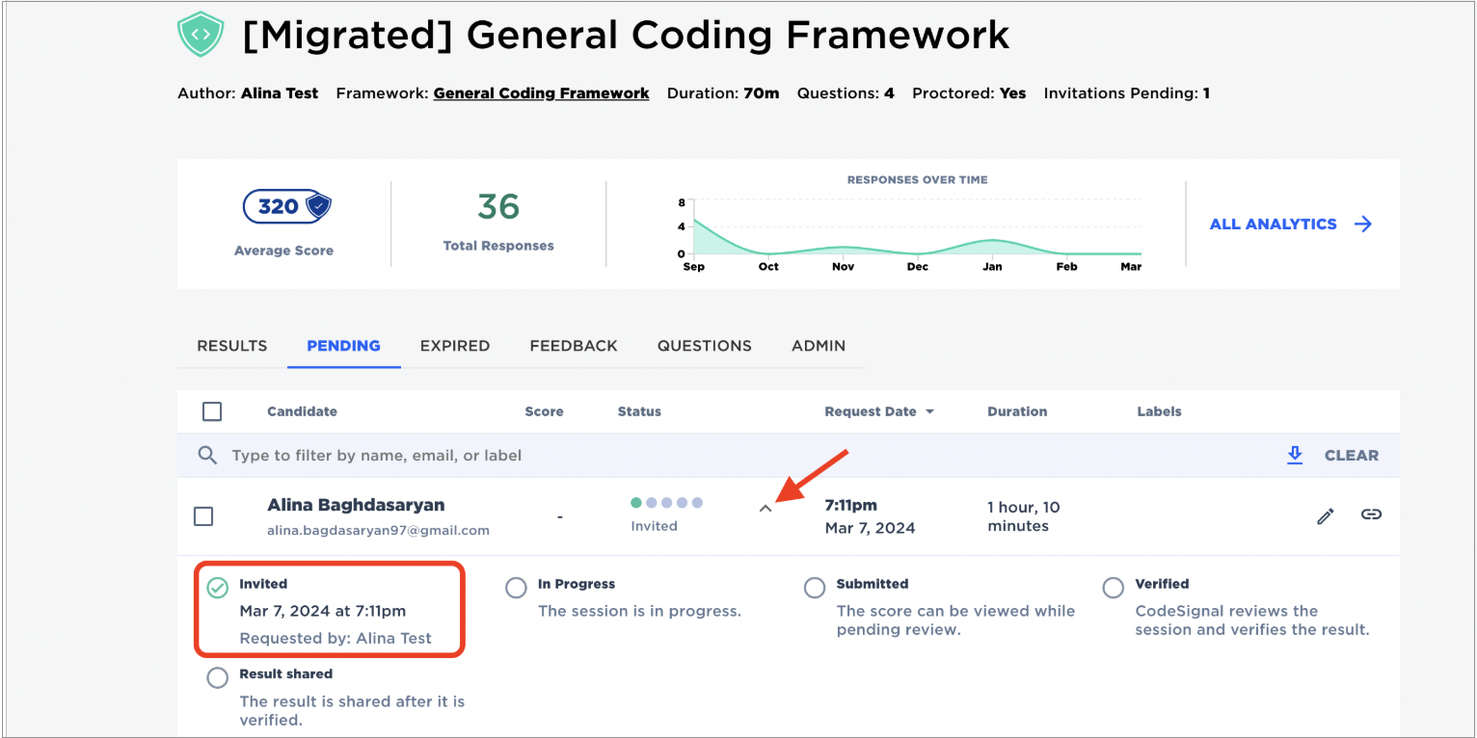Click the Score column header
This screenshot has width=1477, height=738.
click(544, 411)
